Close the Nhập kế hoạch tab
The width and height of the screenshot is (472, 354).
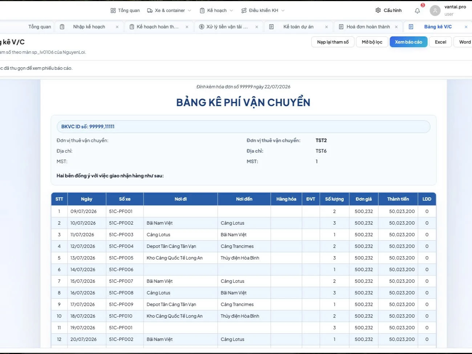click(x=117, y=27)
